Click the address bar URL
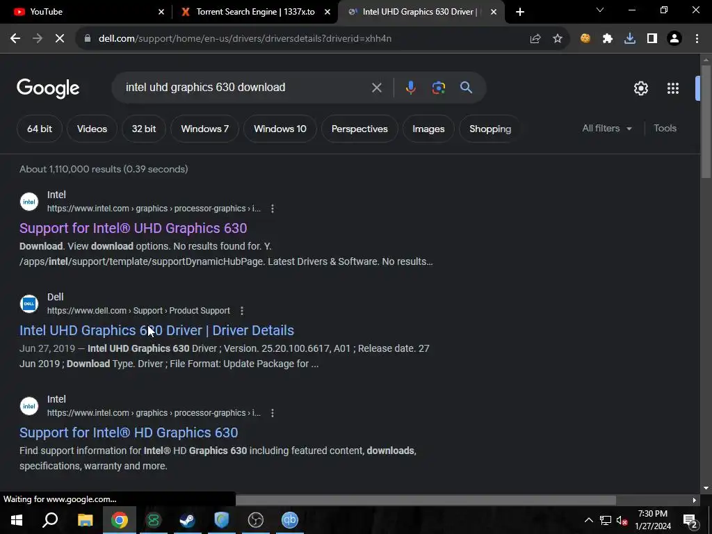The width and height of the screenshot is (712, 534). pos(245,39)
